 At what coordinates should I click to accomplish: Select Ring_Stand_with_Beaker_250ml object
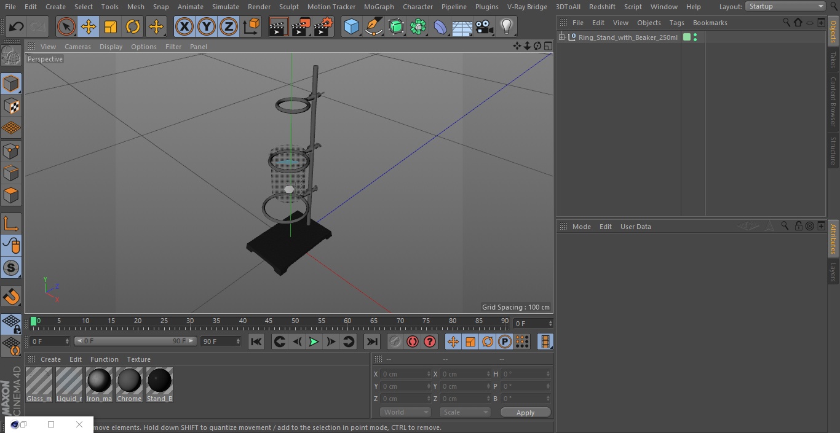pyautogui.click(x=628, y=37)
